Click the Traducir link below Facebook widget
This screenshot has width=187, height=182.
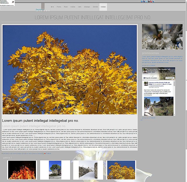[x=153, y=118]
